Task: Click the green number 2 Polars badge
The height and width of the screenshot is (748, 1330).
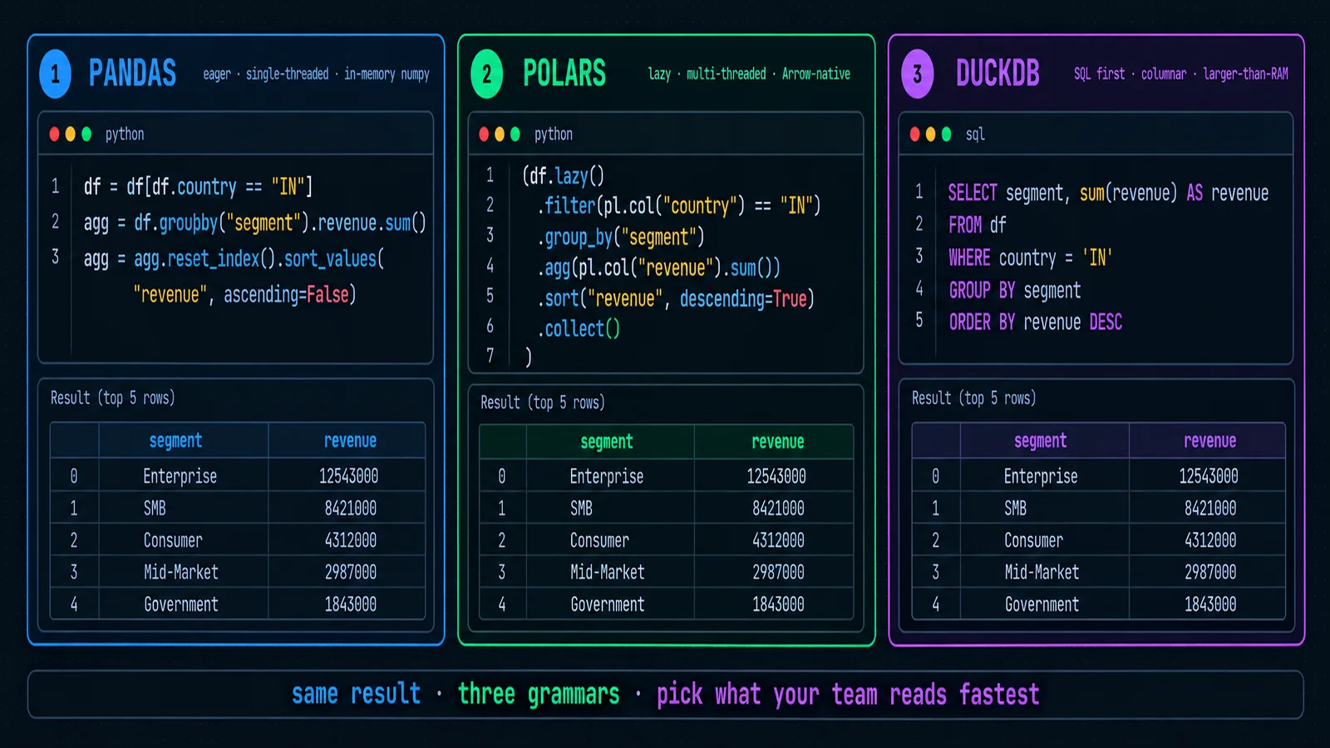Action: [x=487, y=74]
